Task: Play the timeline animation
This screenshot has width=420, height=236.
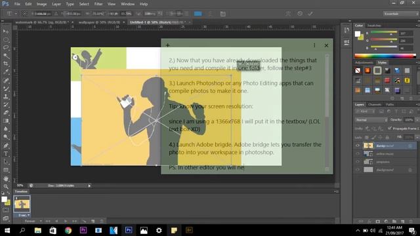Action: coord(66,222)
